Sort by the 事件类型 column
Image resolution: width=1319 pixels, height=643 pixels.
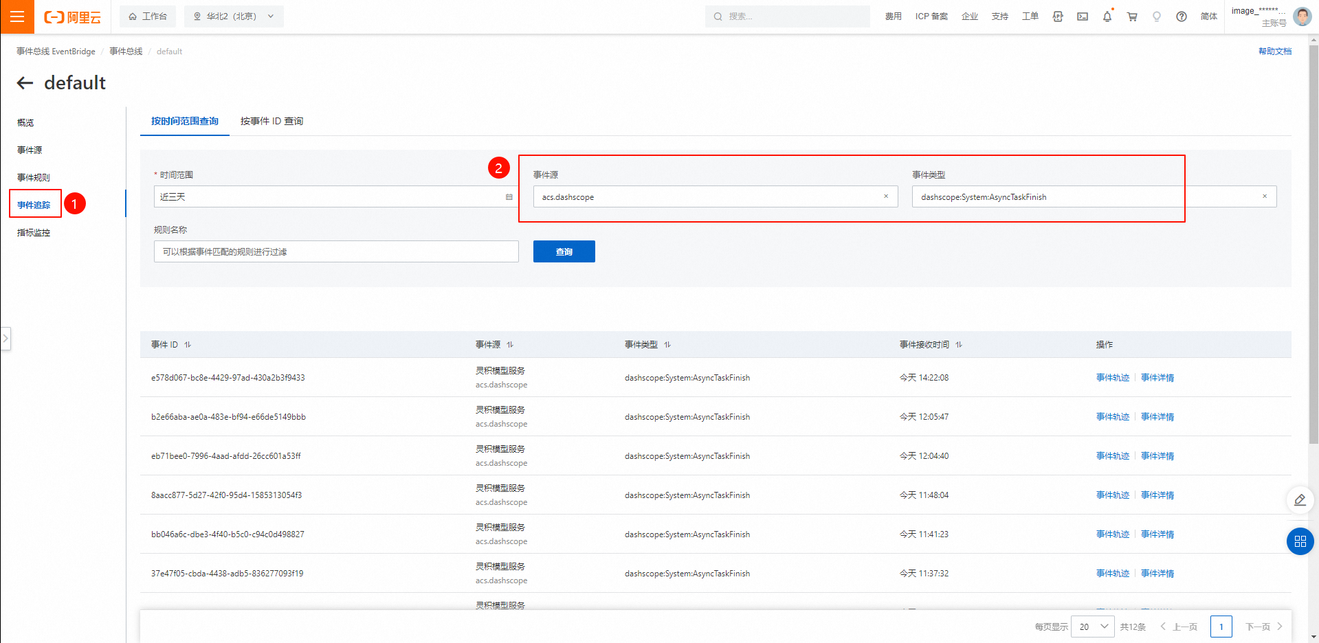[x=667, y=345]
